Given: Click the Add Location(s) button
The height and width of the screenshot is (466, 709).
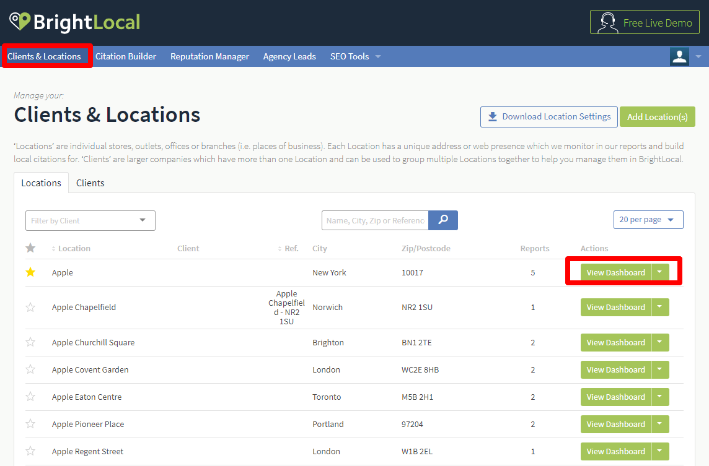Looking at the screenshot, I should coord(658,117).
